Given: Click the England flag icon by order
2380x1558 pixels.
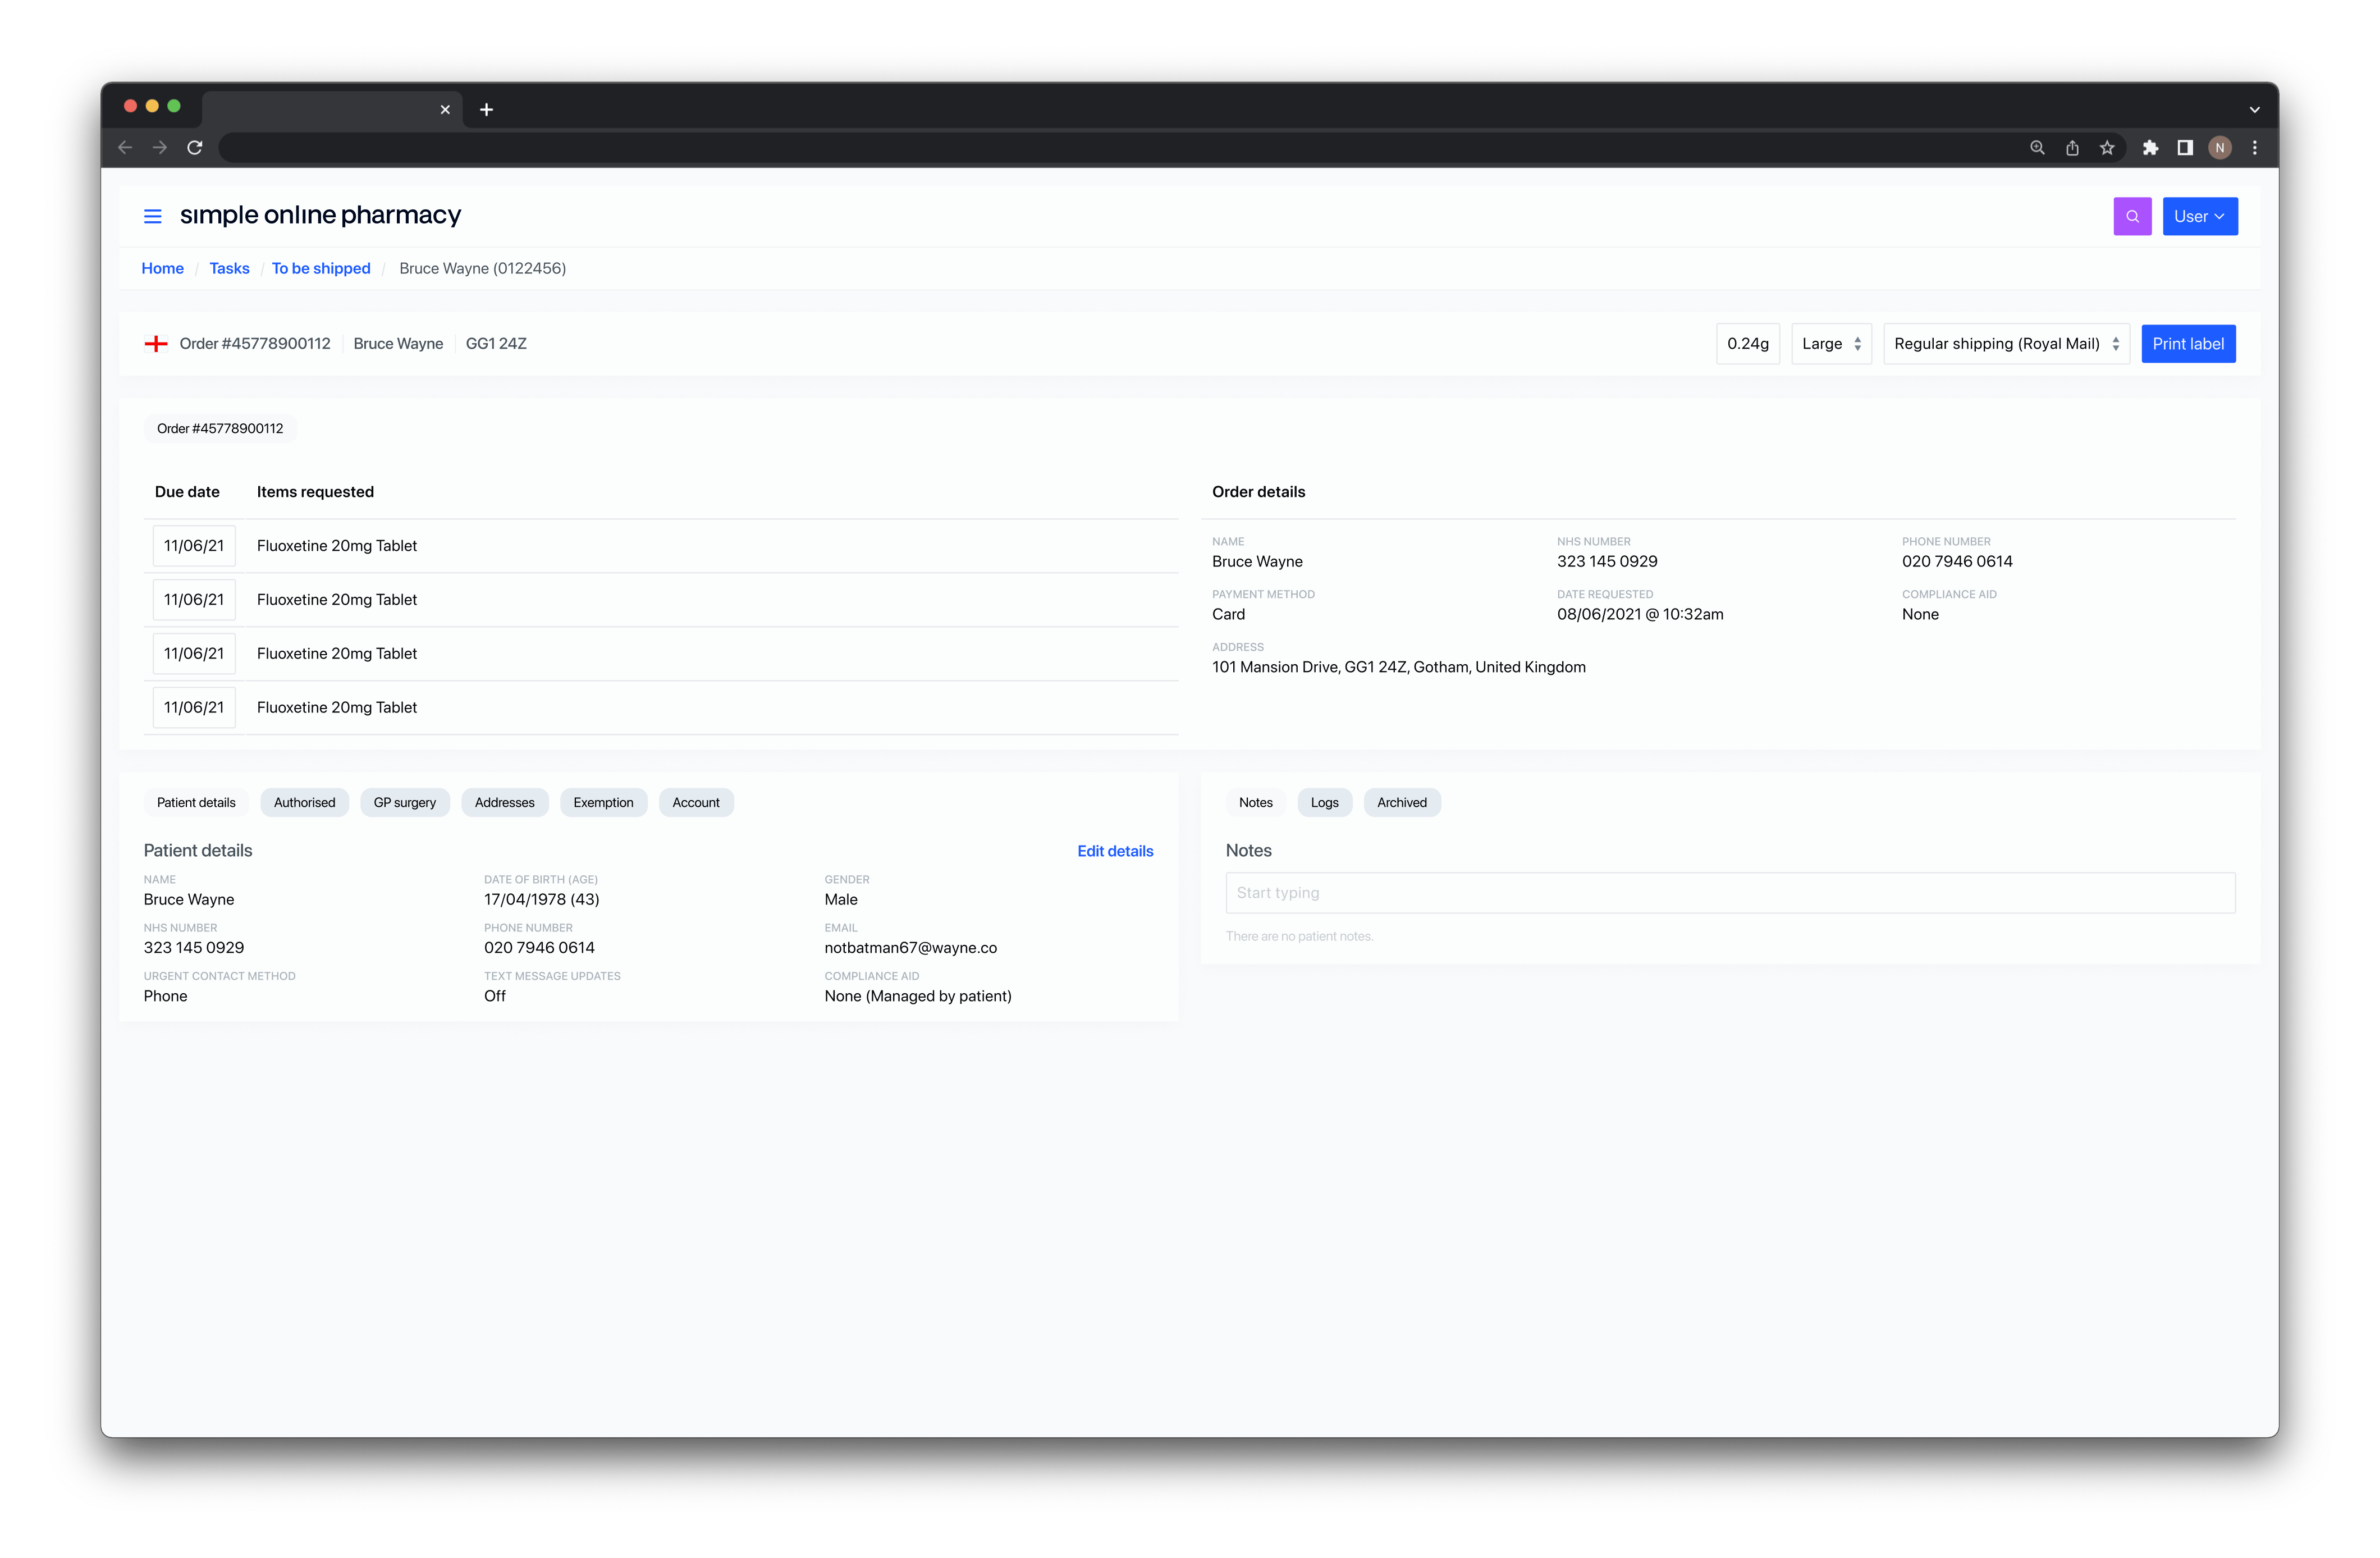Looking at the screenshot, I should pyautogui.click(x=156, y=344).
